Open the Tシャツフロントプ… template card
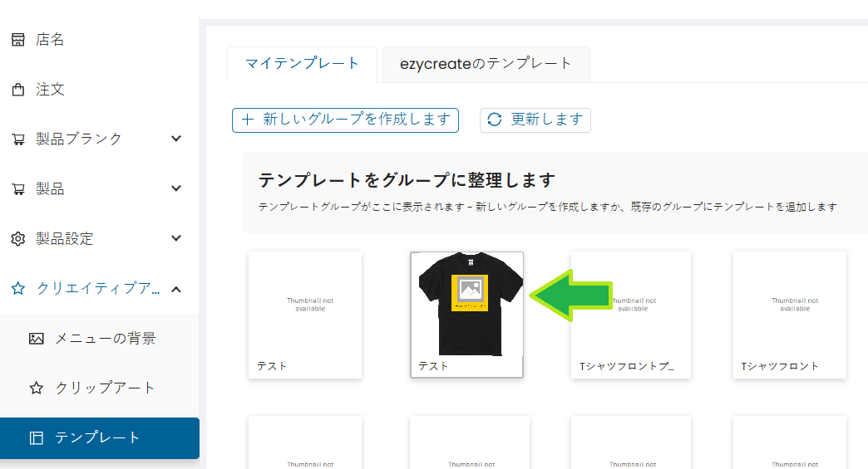Image resolution: width=868 pixels, height=469 pixels. 631,315
